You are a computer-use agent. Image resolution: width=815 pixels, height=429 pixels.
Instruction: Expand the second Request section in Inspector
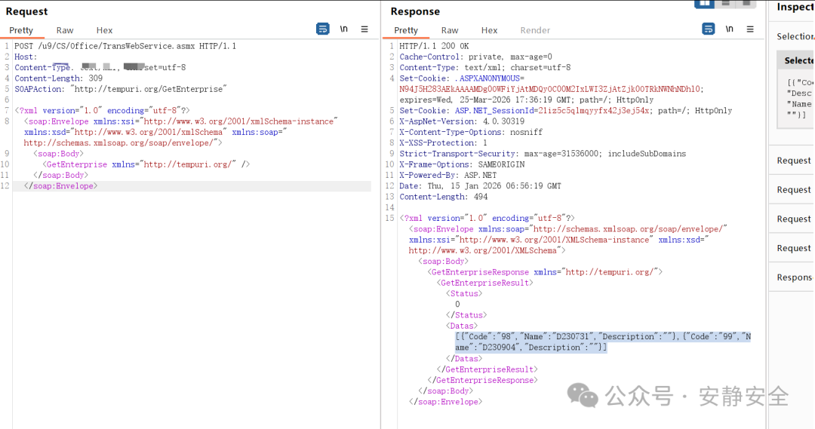click(x=792, y=189)
